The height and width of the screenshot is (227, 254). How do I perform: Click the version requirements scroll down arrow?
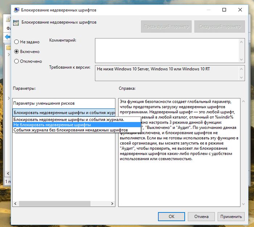241,77
